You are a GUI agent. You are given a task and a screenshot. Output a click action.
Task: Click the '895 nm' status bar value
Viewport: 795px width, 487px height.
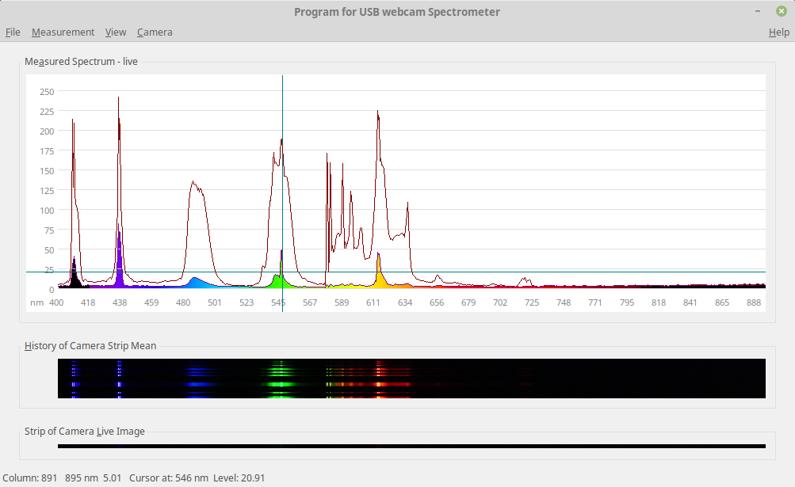click(82, 477)
